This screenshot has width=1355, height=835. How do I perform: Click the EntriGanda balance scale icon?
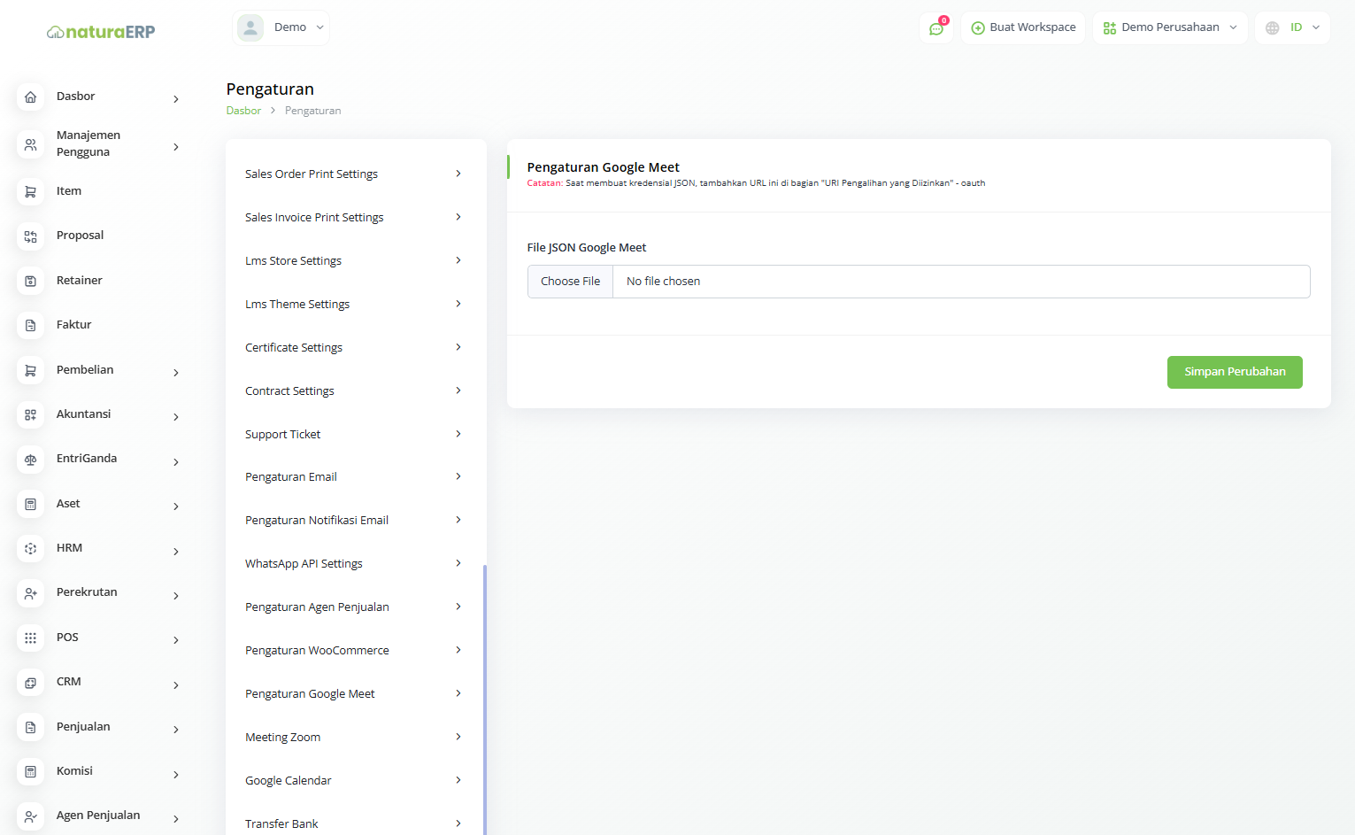(30, 459)
